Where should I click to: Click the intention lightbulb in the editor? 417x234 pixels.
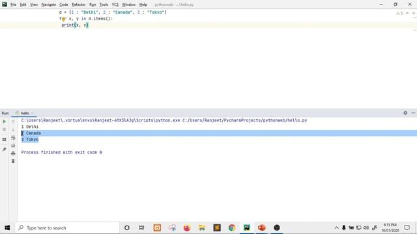pos(63,19)
